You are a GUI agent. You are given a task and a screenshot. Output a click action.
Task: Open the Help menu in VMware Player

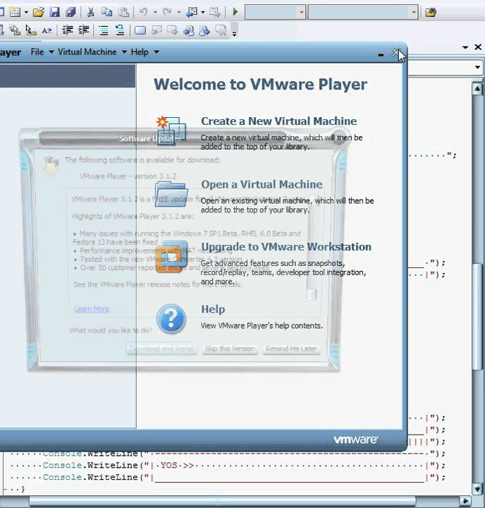tap(145, 52)
